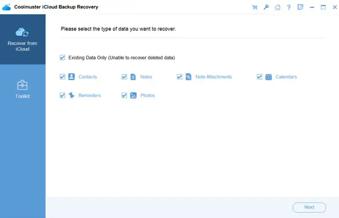339x218 pixels.
Task: Click the Coolmuster cloud logo
Action: tap(6, 7)
